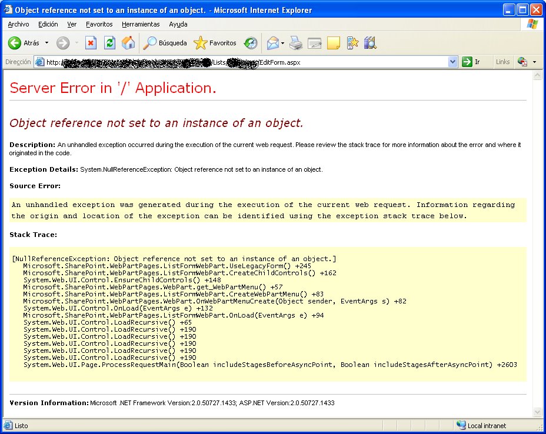Click the EnsureChildControls() +148 stack line
Image resolution: width=546 pixels, height=434 pixels.
(122, 280)
